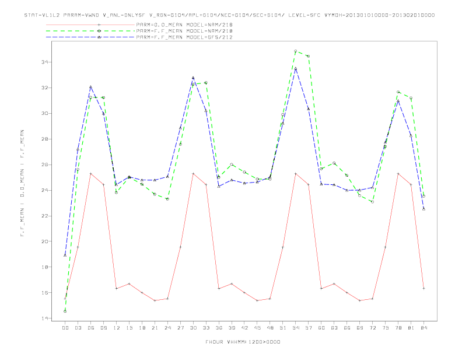The height and width of the screenshot is (357, 462).
Task: Click x-axis tick label 12
Action: coord(117,328)
